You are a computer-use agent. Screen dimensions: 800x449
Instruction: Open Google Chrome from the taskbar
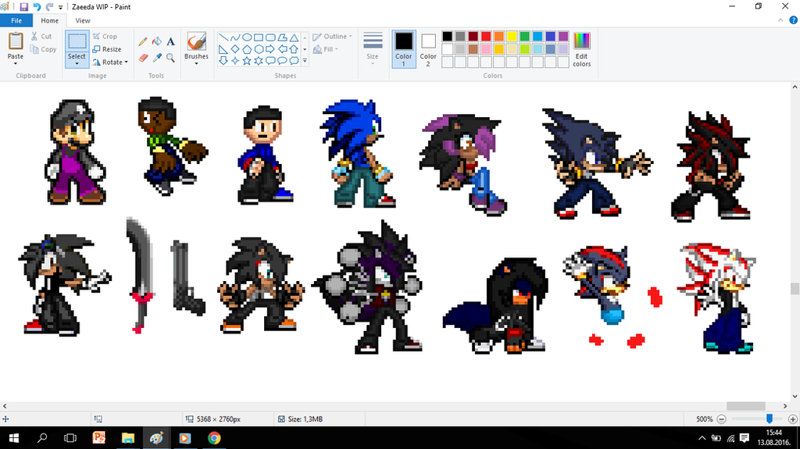point(214,438)
